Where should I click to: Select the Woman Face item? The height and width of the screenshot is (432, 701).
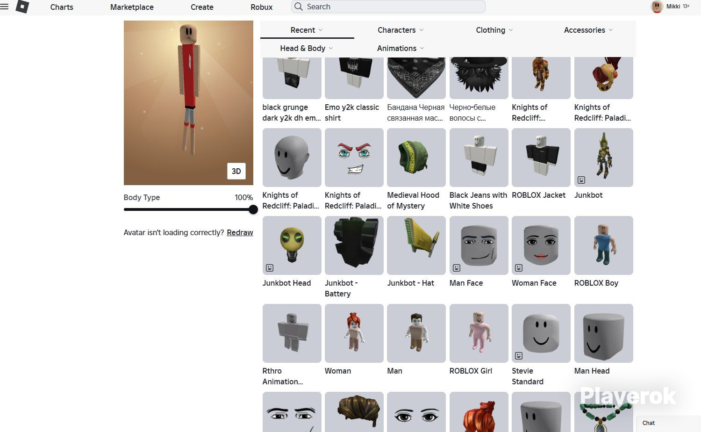[541, 245]
